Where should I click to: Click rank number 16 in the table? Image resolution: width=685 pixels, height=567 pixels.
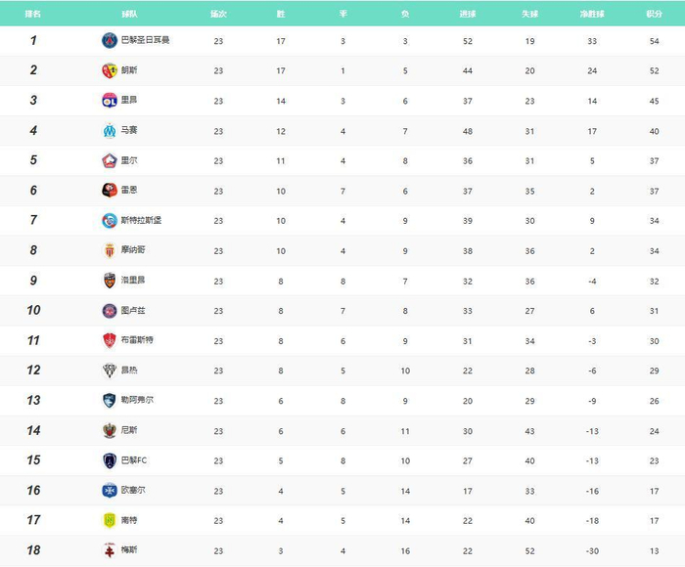[33, 491]
